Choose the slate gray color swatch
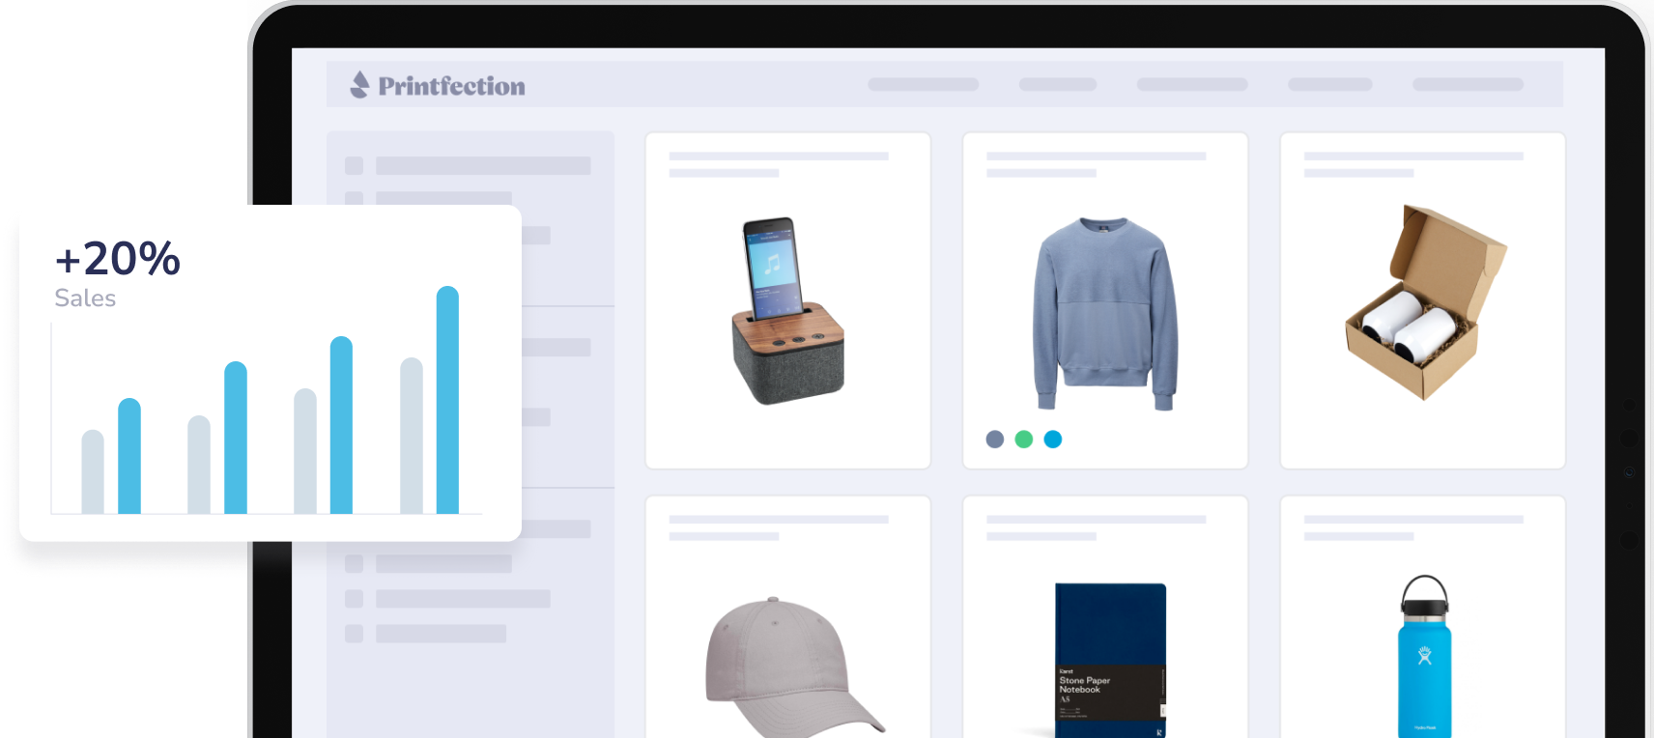The width and height of the screenshot is (1654, 738). coord(995,440)
